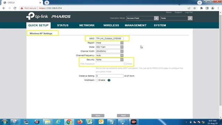
Task: Expand the Channel Width dropdown
Action: pyautogui.click(x=110, y=51)
